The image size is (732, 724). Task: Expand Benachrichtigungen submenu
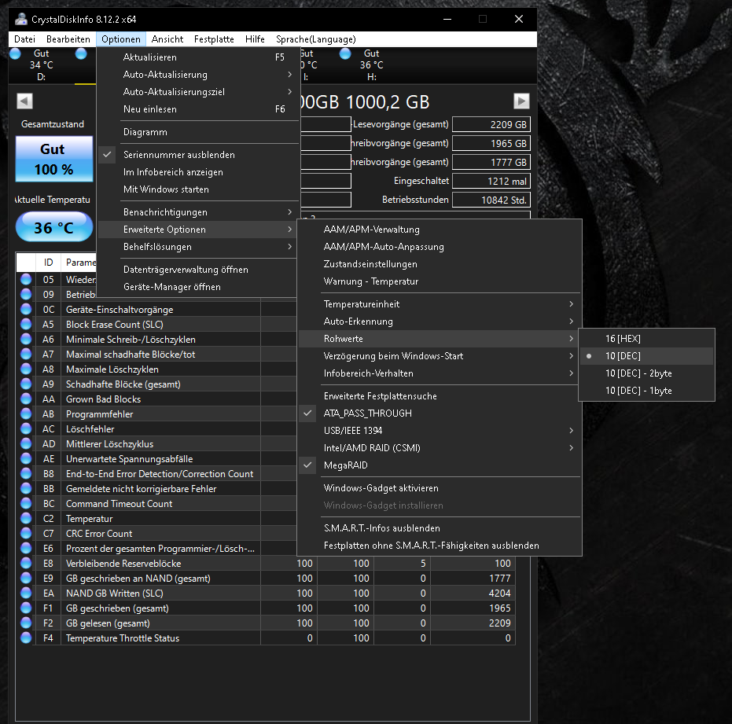198,212
